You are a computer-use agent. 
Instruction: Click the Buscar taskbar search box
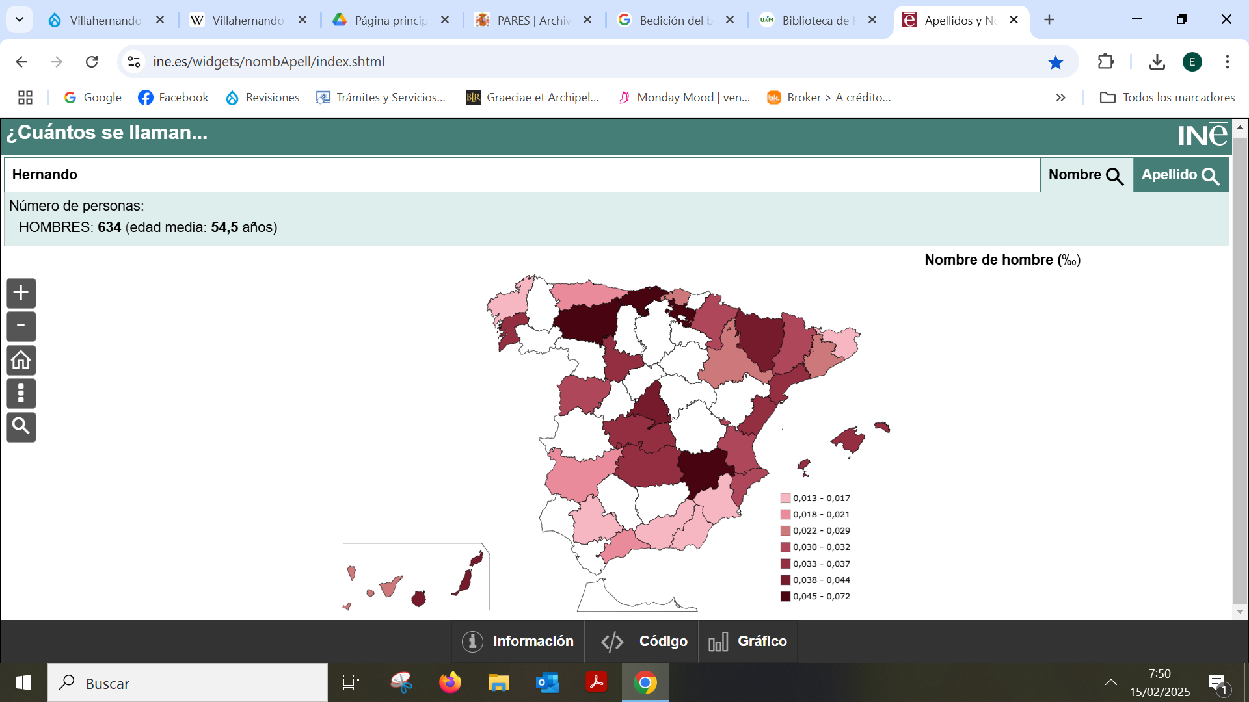[187, 683]
